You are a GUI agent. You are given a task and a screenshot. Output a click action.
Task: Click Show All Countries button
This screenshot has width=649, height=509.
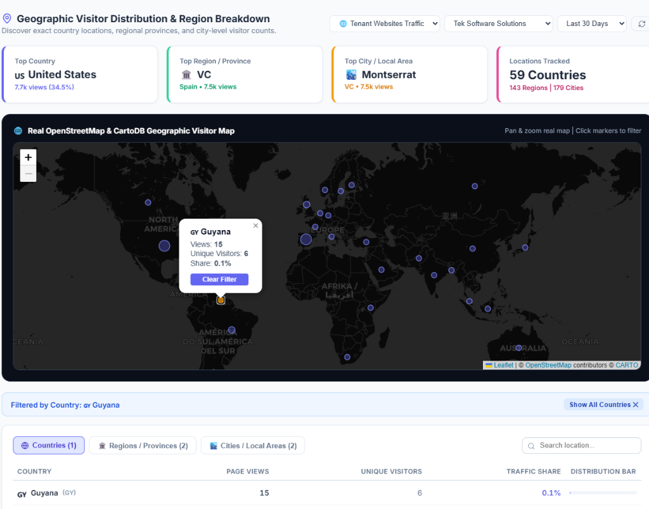[603, 404]
